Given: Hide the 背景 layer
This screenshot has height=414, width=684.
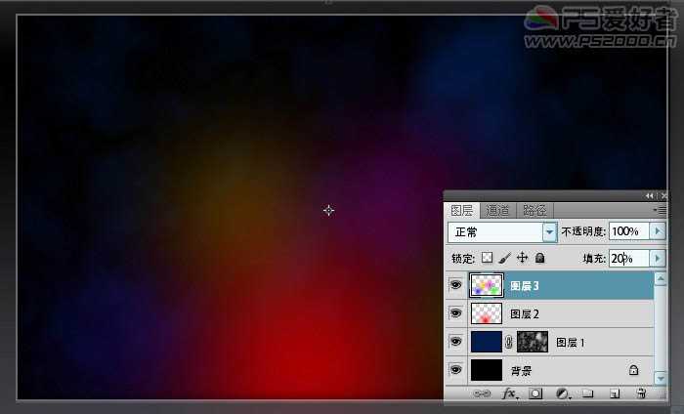Looking at the screenshot, I should [x=455, y=370].
